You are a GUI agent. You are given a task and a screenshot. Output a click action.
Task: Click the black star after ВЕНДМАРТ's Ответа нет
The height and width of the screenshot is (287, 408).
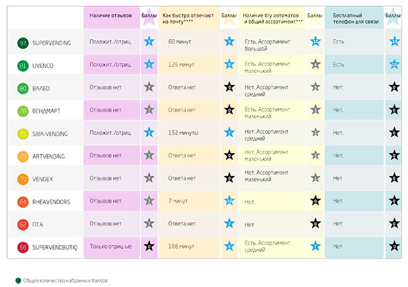coord(228,110)
